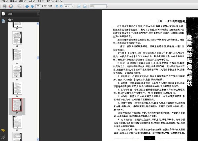Click the Bookmarks panel icon in the sidebar
The height and width of the screenshot is (141, 198).
coord(3,21)
